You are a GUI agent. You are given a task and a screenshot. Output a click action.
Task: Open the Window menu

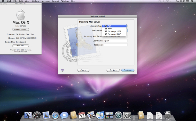(x=65, y=1)
